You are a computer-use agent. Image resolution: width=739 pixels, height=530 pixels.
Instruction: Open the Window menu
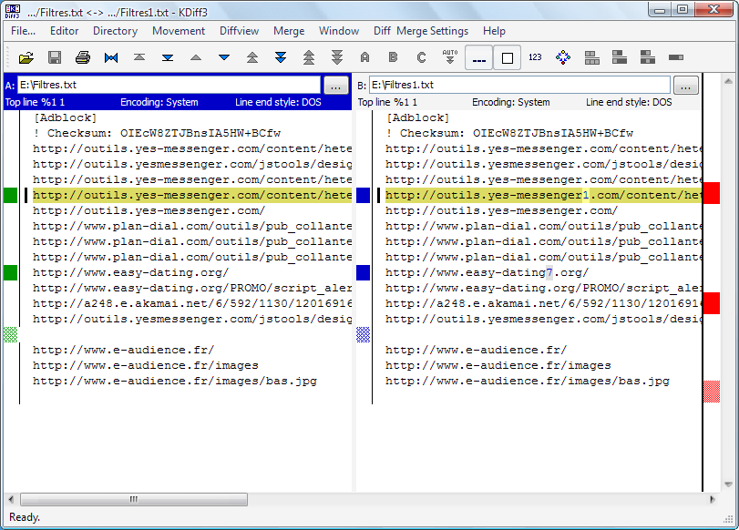pyautogui.click(x=338, y=31)
